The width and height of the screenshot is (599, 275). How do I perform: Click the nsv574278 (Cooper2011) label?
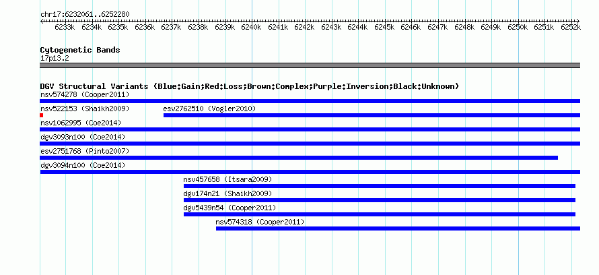tap(85, 94)
